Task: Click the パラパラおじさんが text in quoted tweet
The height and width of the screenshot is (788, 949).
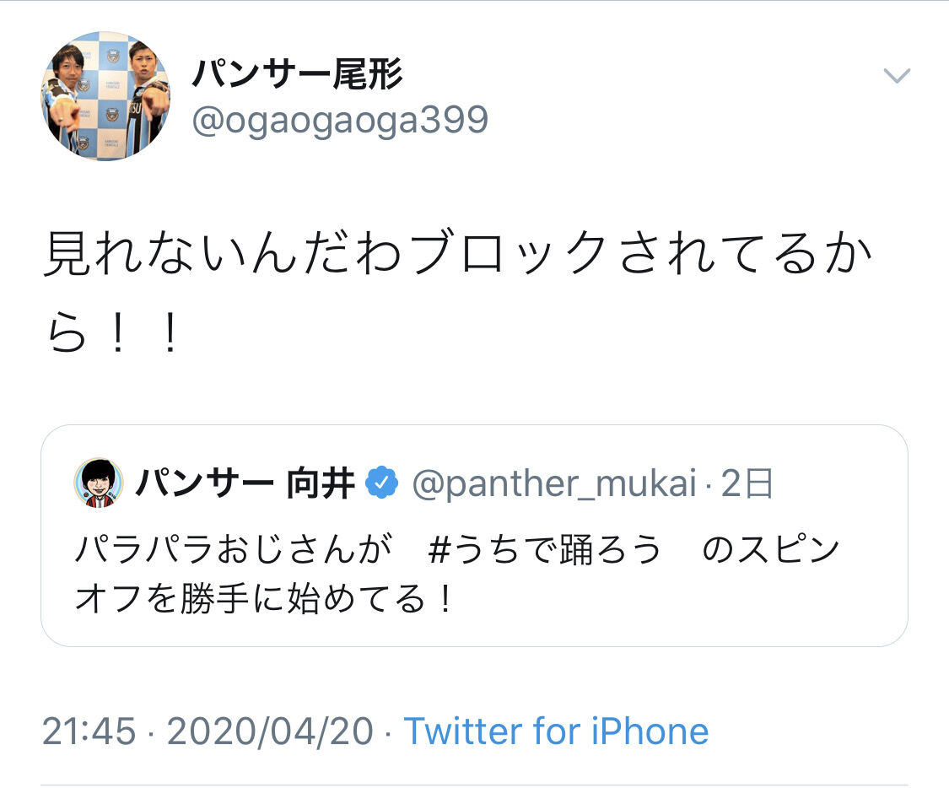Action: [235, 551]
